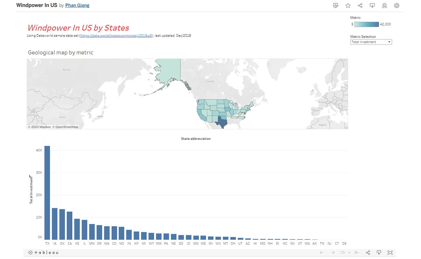Open the settings gear icon
Viewport: 421px width, 259px height.
(x=396, y=5)
